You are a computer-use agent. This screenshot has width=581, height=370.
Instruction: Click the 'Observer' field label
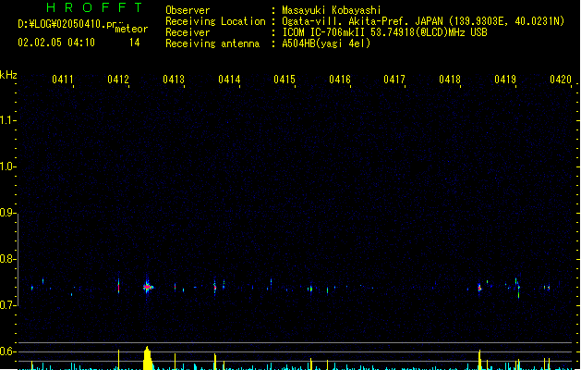[x=188, y=10]
